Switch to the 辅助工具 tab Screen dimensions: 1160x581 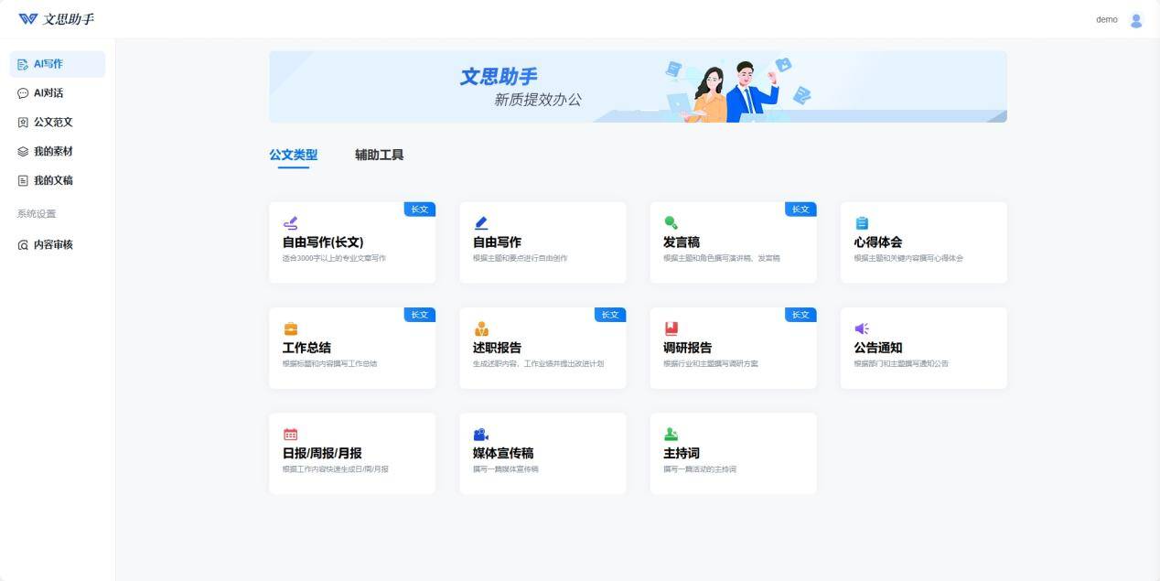(379, 156)
